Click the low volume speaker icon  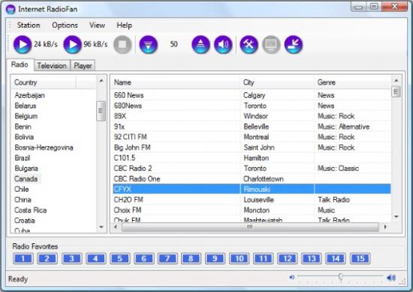pyautogui.click(x=292, y=277)
